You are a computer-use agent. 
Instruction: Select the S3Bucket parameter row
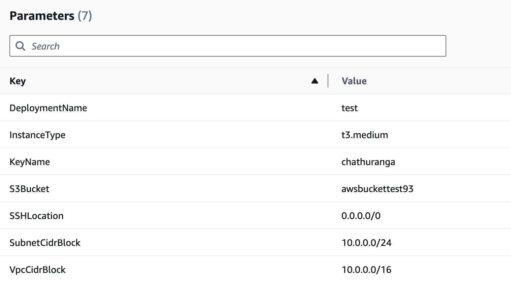click(29, 189)
